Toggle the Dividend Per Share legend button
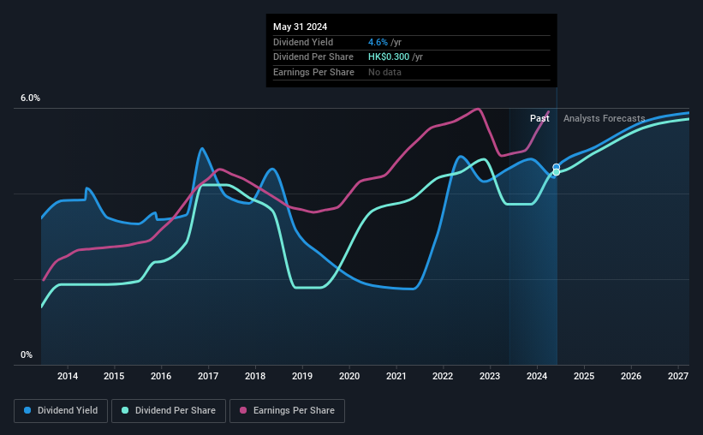This screenshot has height=435, width=703. [169, 411]
